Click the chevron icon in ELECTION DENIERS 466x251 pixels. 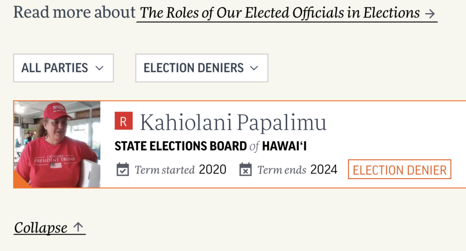pyautogui.click(x=254, y=68)
